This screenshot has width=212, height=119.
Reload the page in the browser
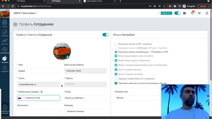pos(13,6)
